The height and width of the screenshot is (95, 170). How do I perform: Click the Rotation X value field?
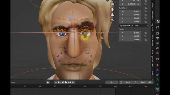(x=130, y=15)
